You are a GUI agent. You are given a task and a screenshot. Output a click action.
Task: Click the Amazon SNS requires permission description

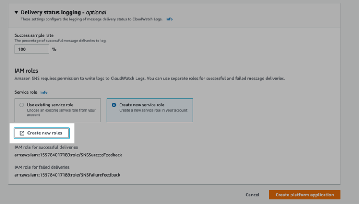pos(150,79)
